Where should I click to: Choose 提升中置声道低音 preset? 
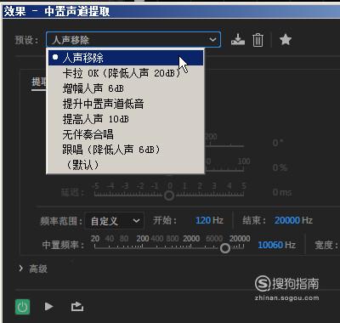126,104
